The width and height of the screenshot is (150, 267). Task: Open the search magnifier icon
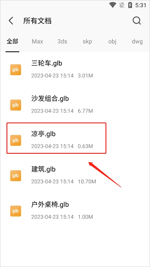(x=137, y=21)
